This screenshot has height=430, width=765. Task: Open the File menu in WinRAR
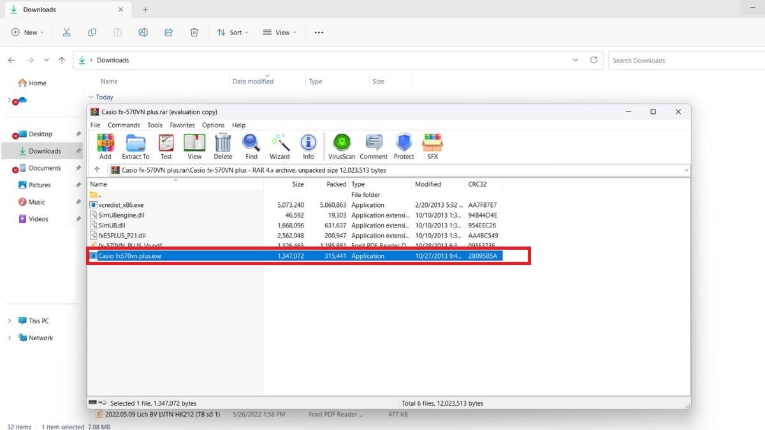coord(96,125)
